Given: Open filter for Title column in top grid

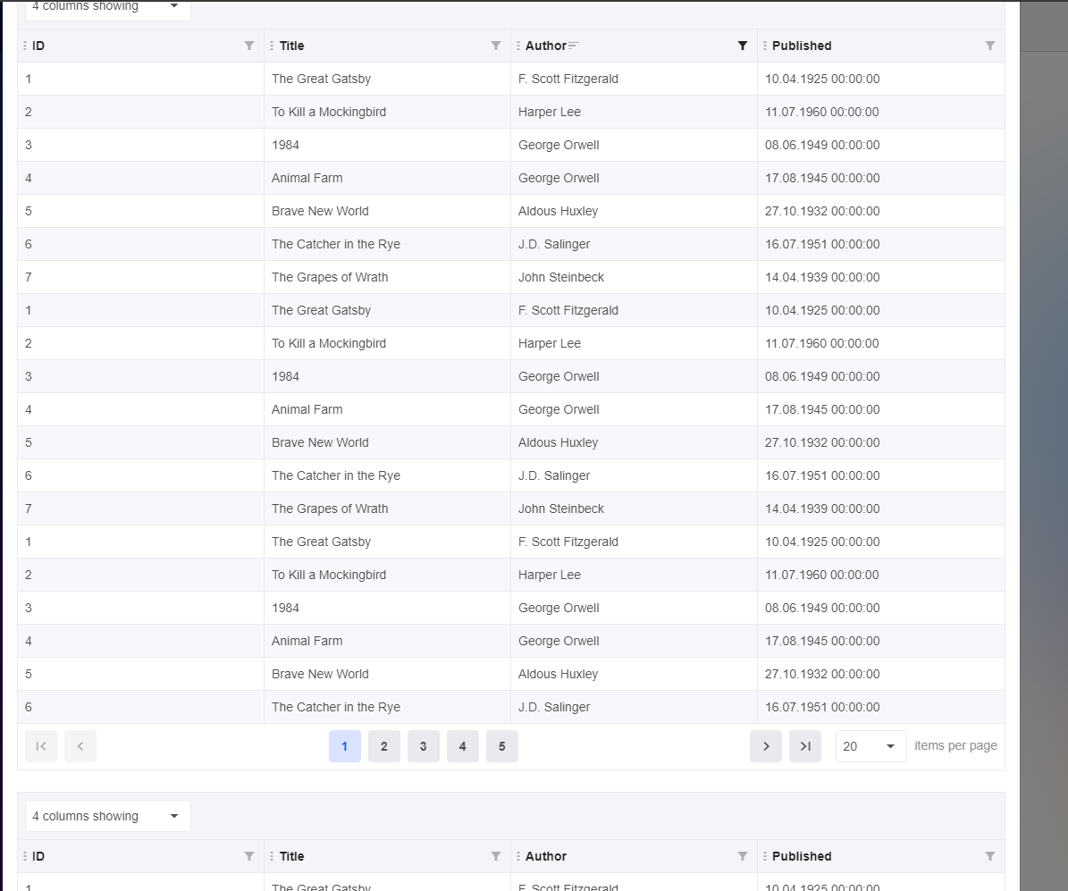Looking at the screenshot, I should tap(496, 46).
